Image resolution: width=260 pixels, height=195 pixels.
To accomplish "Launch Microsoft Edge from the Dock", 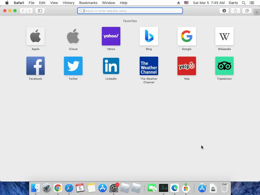I will click(x=175, y=188).
